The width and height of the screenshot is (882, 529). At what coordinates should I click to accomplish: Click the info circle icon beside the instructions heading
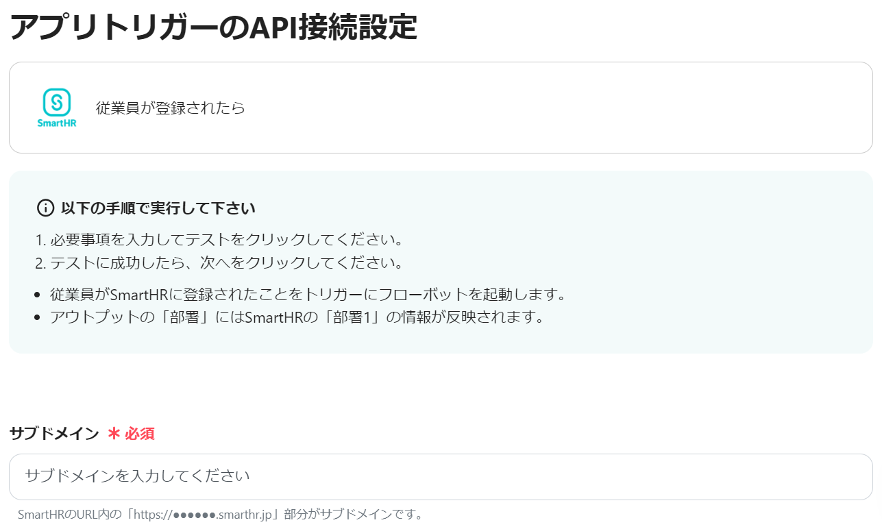point(45,208)
